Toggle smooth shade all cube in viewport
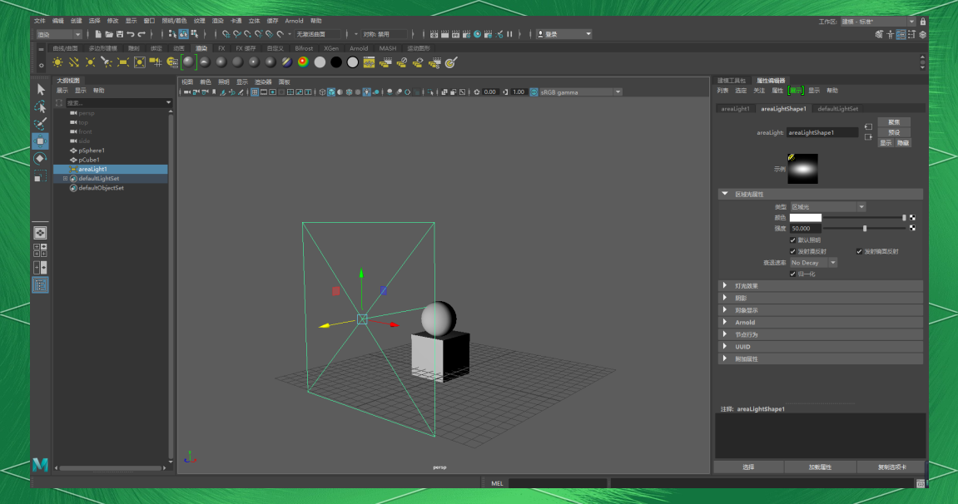Image resolution: width=958 pixels, height=504 pixels. tap(331, 92)
